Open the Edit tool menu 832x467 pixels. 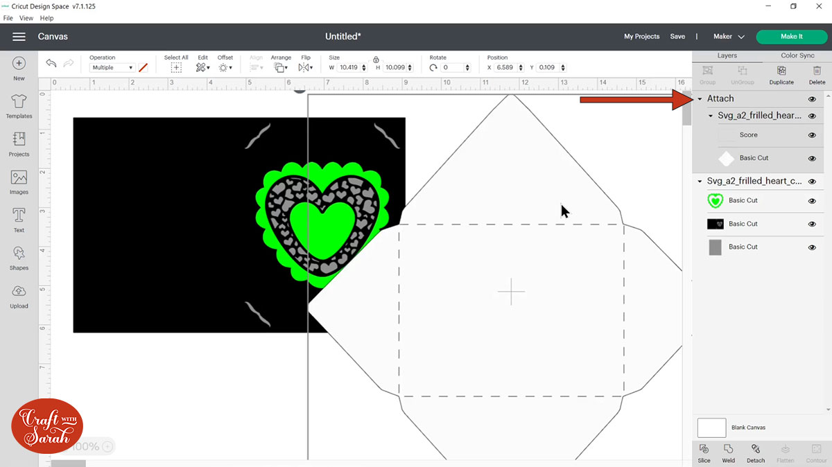tap(202, 68)
